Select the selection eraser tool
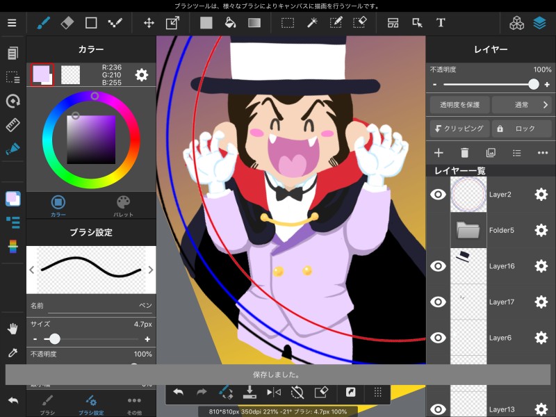This screenshot has width=556, height=417. [359, 23]
